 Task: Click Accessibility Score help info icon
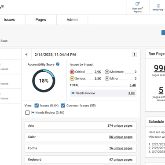[x=58, y=64]
